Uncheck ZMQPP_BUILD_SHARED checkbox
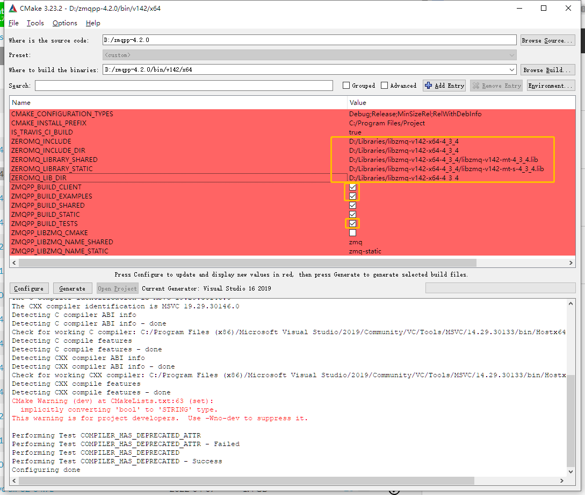 pos(352,206)
